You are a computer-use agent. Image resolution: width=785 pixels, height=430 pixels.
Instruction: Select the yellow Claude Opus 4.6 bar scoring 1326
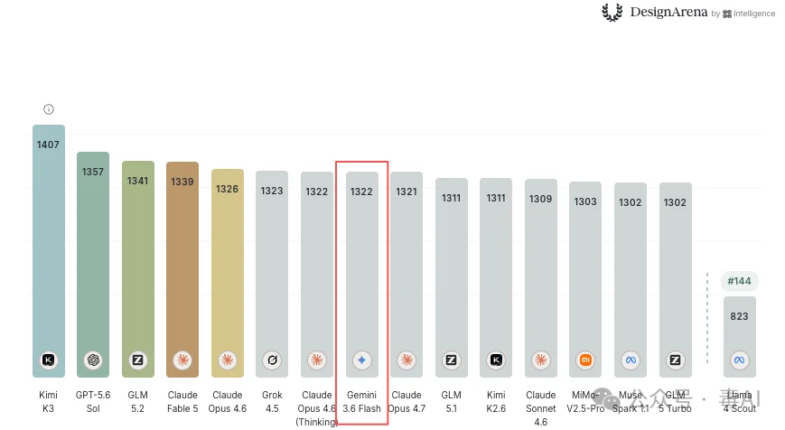coord(228,273)
